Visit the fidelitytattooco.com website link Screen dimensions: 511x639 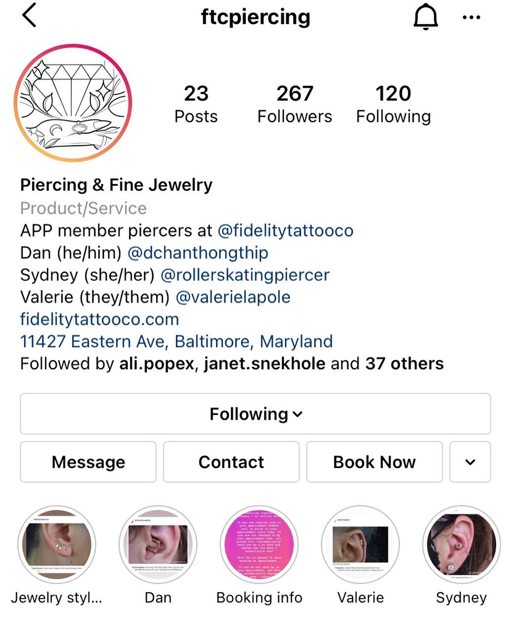tap(99, 319)
